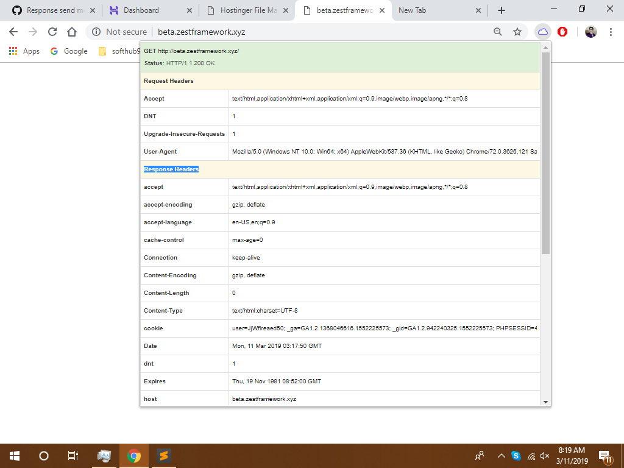Click the red stop-hand ad blocker extension
This screenshot has height=468, width=624.
562,31
